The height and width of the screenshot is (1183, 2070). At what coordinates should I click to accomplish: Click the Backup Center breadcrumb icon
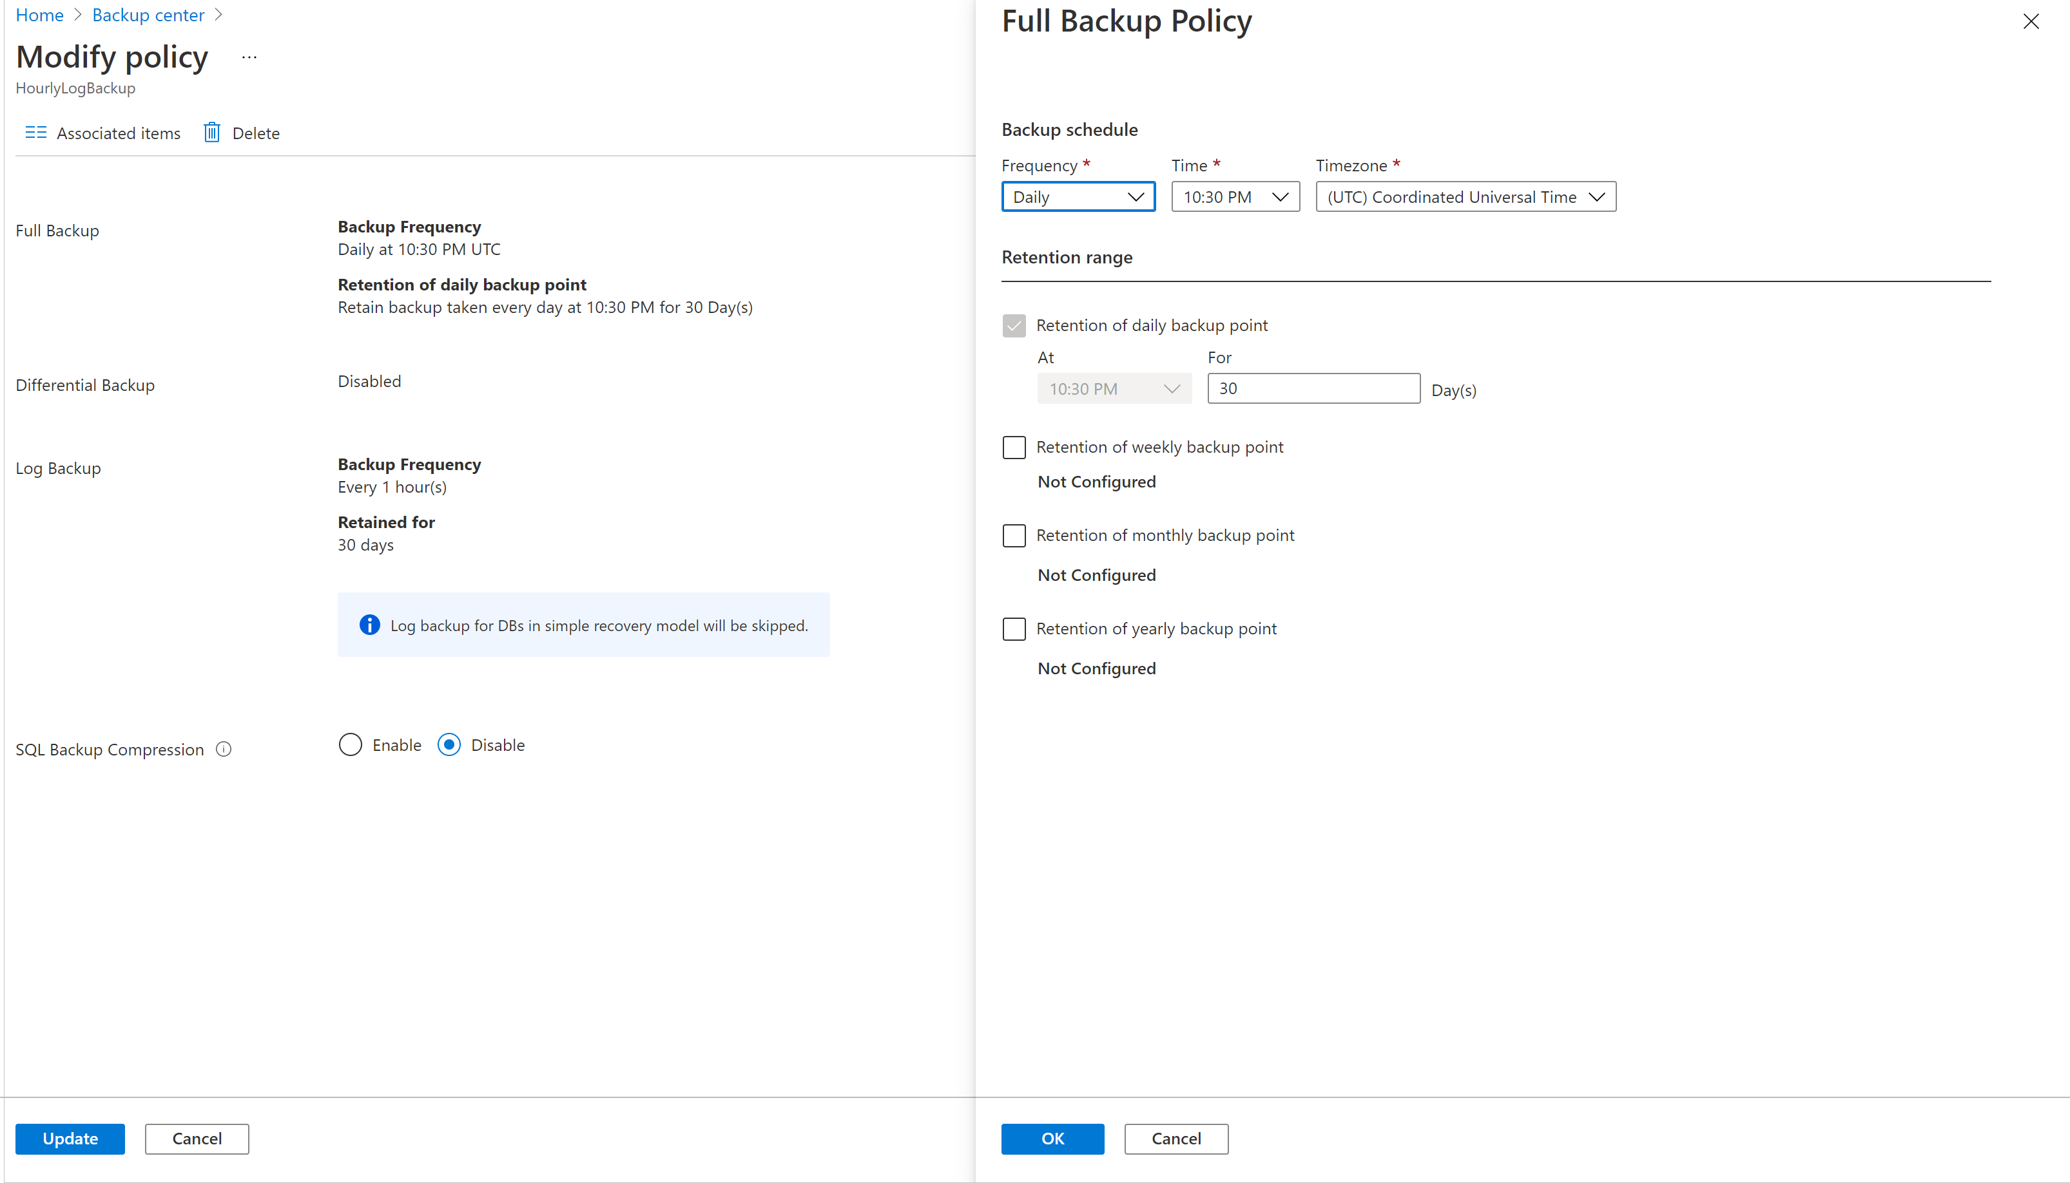[x=145, y=15]
